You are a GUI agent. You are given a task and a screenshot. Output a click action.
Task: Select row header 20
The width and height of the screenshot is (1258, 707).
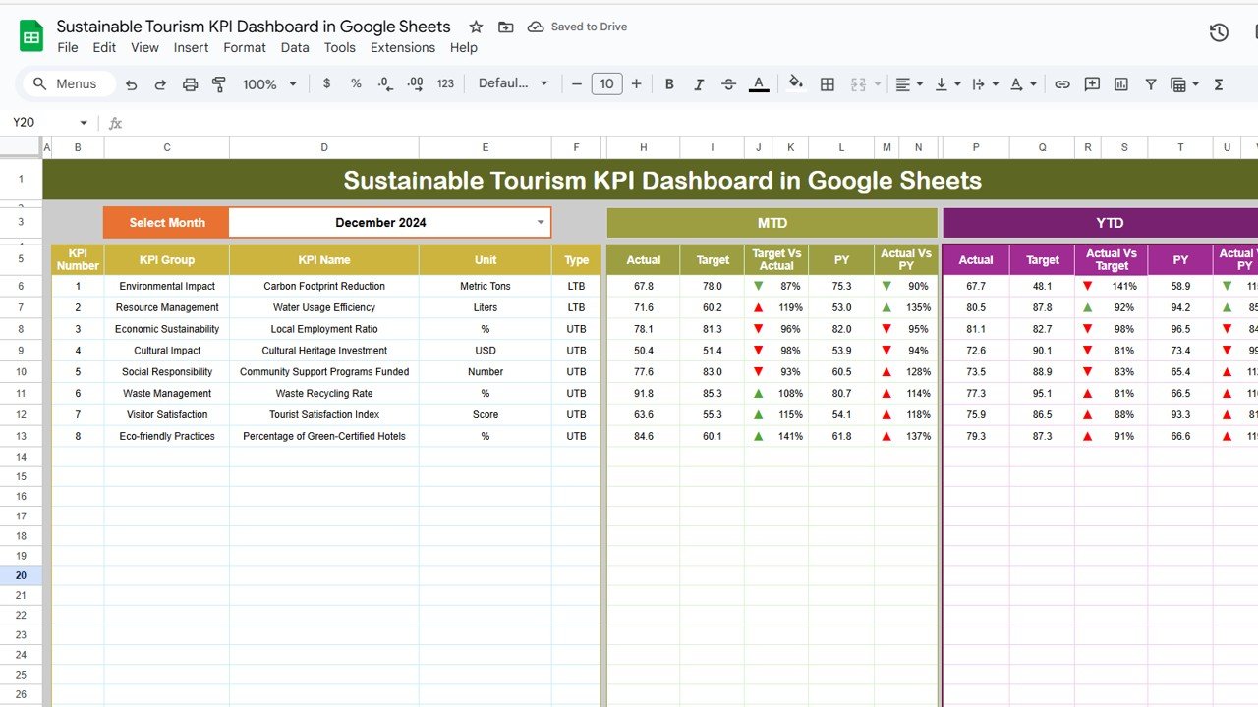coord(22,575)
